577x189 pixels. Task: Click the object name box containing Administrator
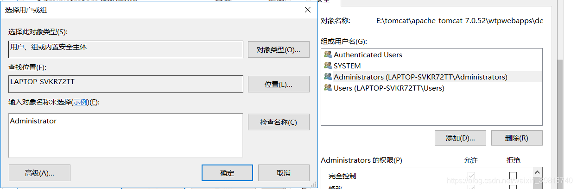click(x=126, y=135)
